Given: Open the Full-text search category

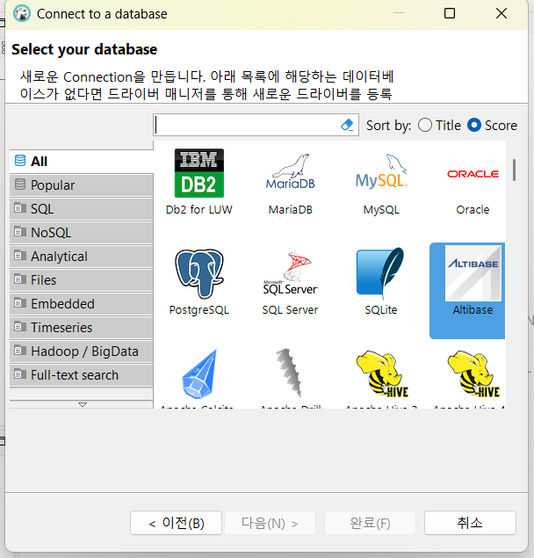Looking at the screenshot, I should coord(82,375).
